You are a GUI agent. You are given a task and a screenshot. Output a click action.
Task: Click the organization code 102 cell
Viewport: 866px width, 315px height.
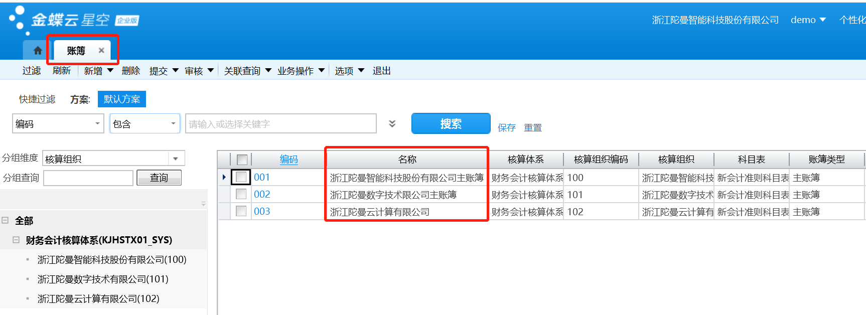click(x=601, y=212)
